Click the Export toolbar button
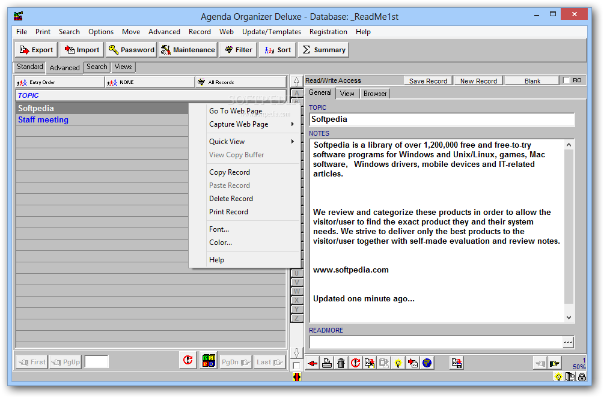The height and width of the screenshot is (398, 604). tap(37, 50)
